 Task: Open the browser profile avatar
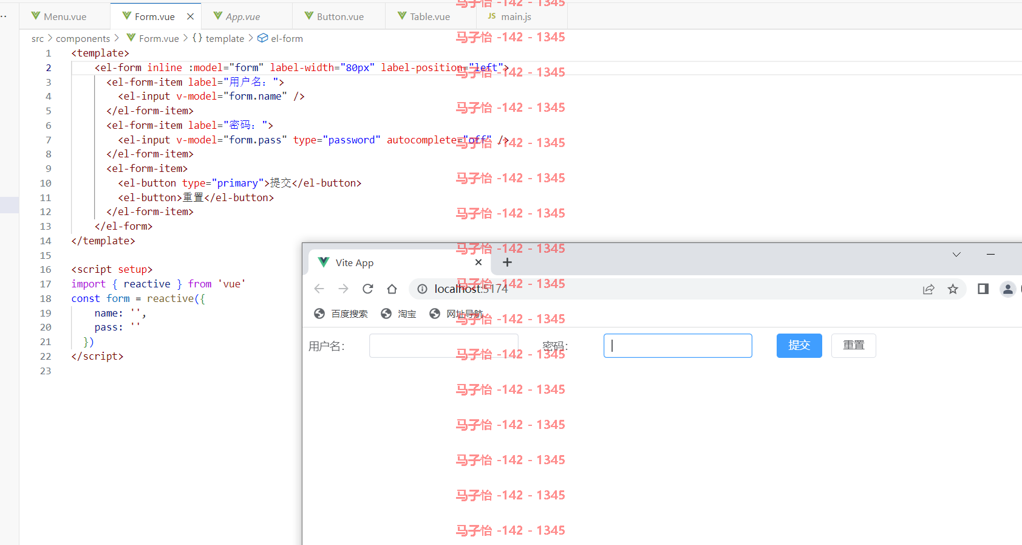click(1008, 289)
